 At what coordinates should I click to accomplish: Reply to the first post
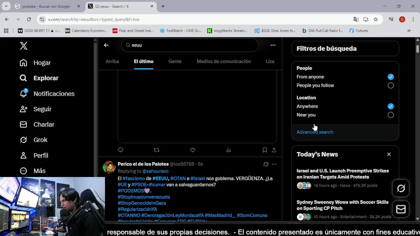tap(120, 150)
